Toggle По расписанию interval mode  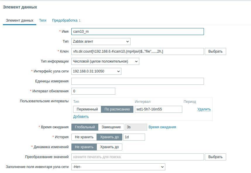click(x=118, y=109)
